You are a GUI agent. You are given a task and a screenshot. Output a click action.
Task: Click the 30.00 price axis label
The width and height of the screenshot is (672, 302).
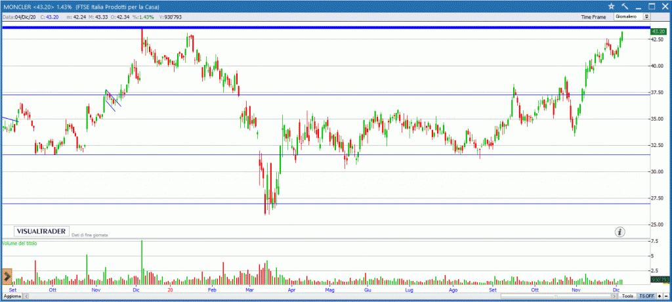pyautogui.click(x=656, y=172)
